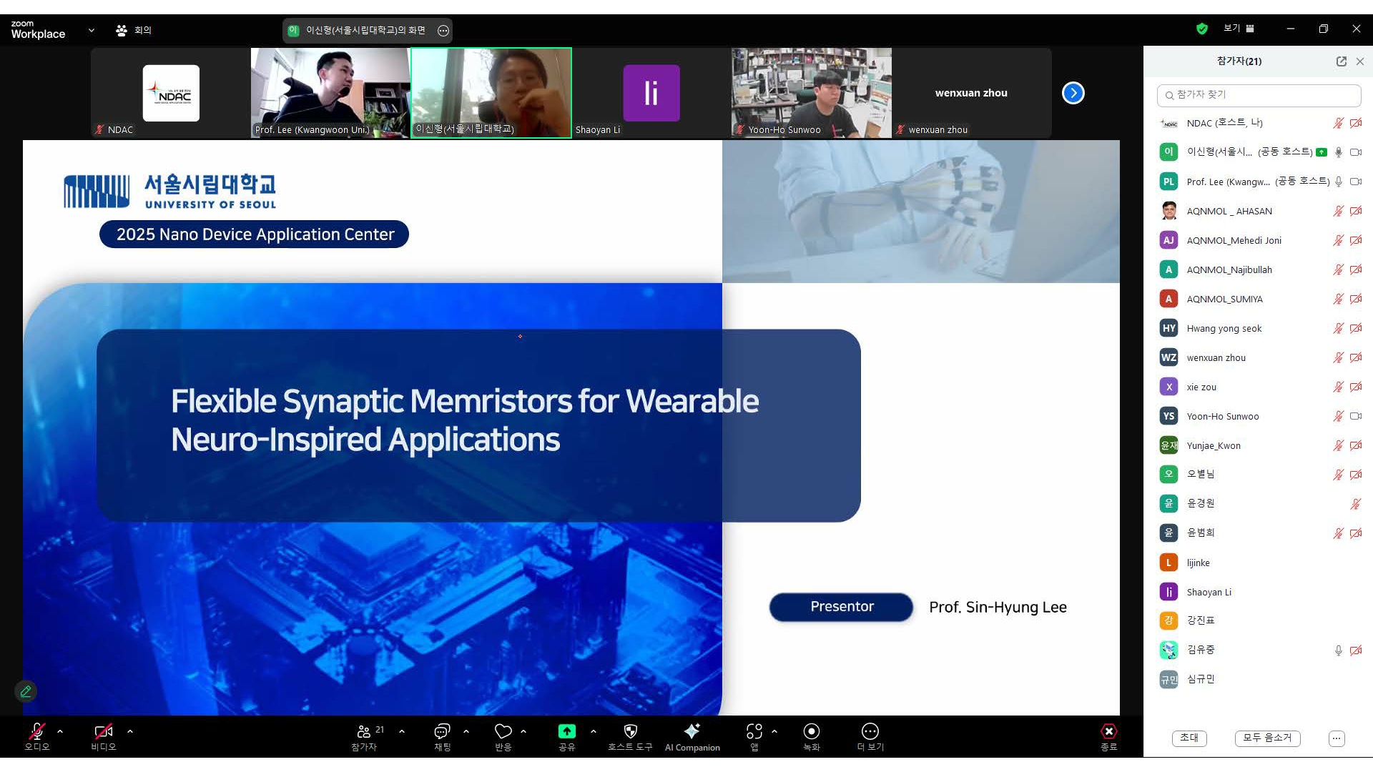
Task: Select participant 윤경원
Action: (x=1259, y=503)
